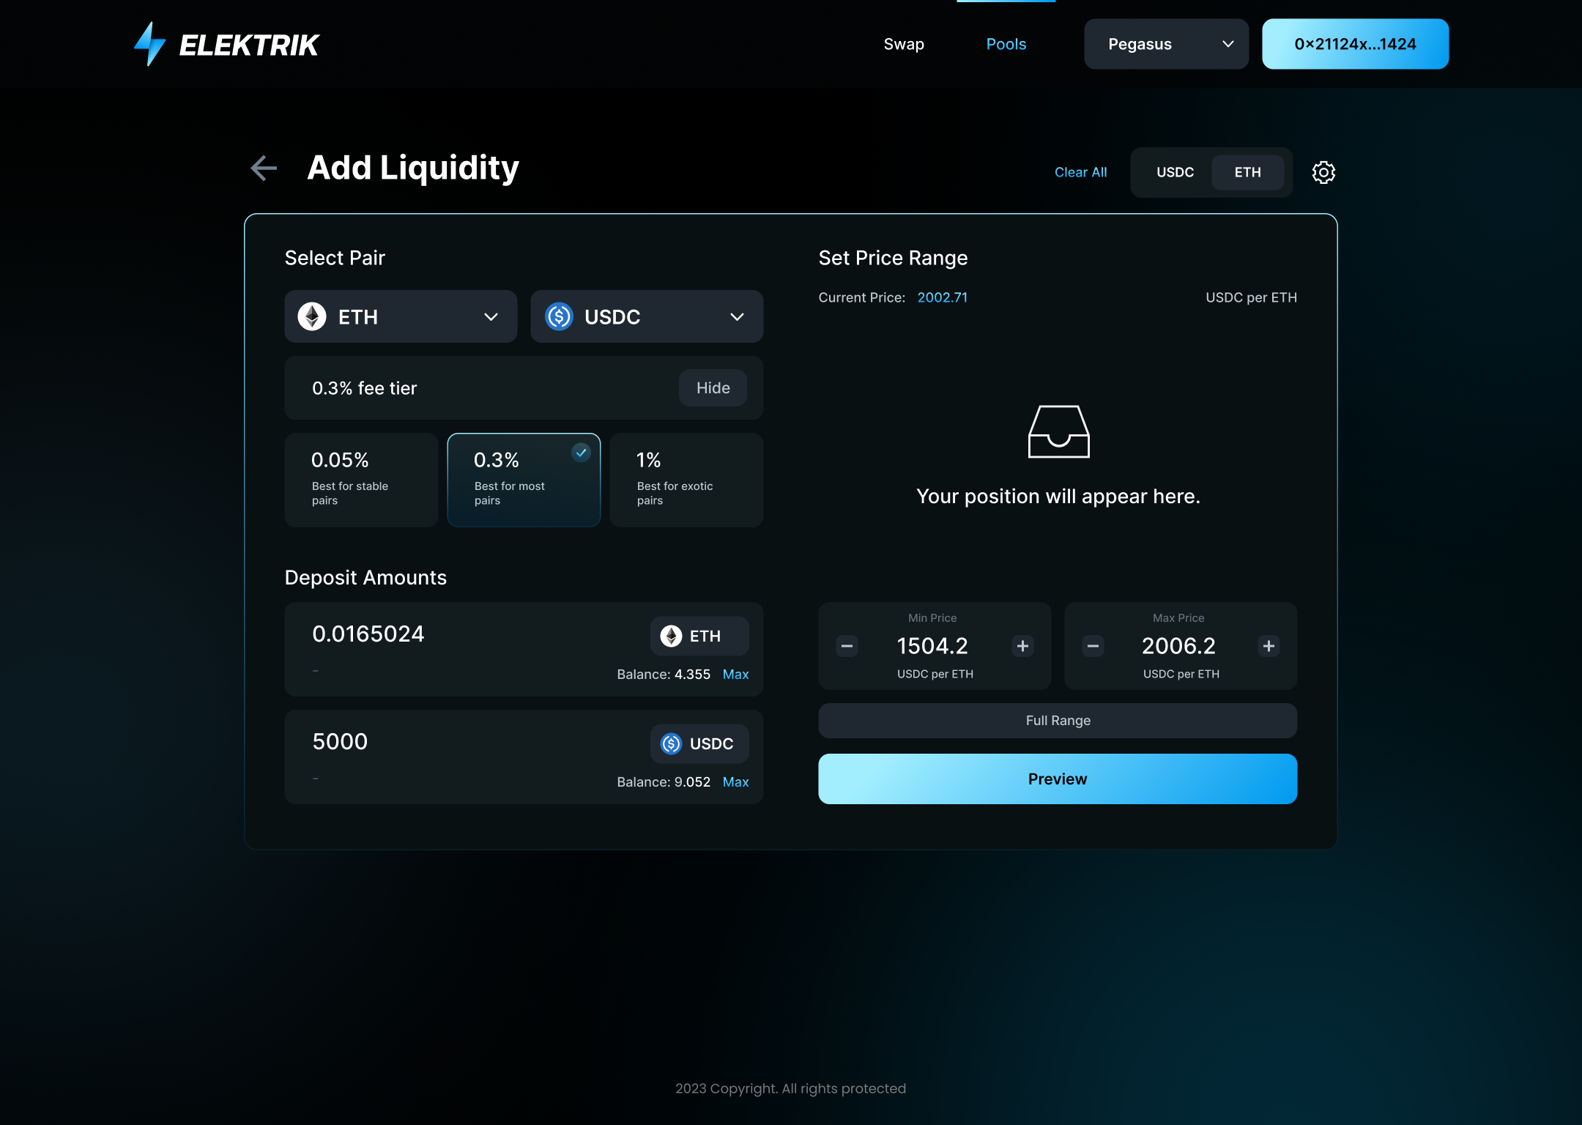Decrease Min Price with the minus button
The image size is (1582, 1125).
[847, 646]
